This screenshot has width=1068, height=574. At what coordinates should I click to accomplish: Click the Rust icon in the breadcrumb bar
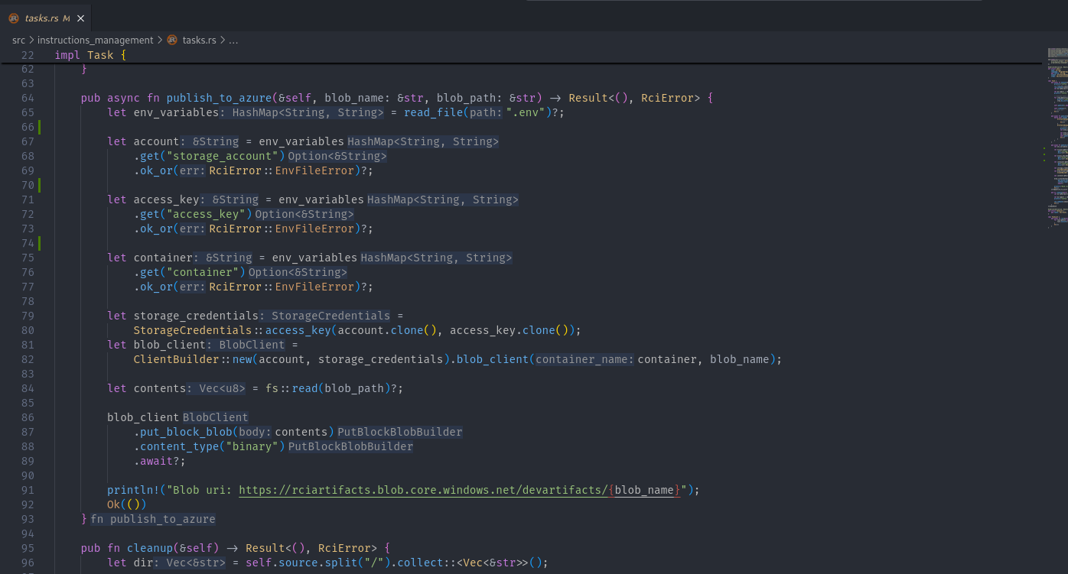pos(171,40)
